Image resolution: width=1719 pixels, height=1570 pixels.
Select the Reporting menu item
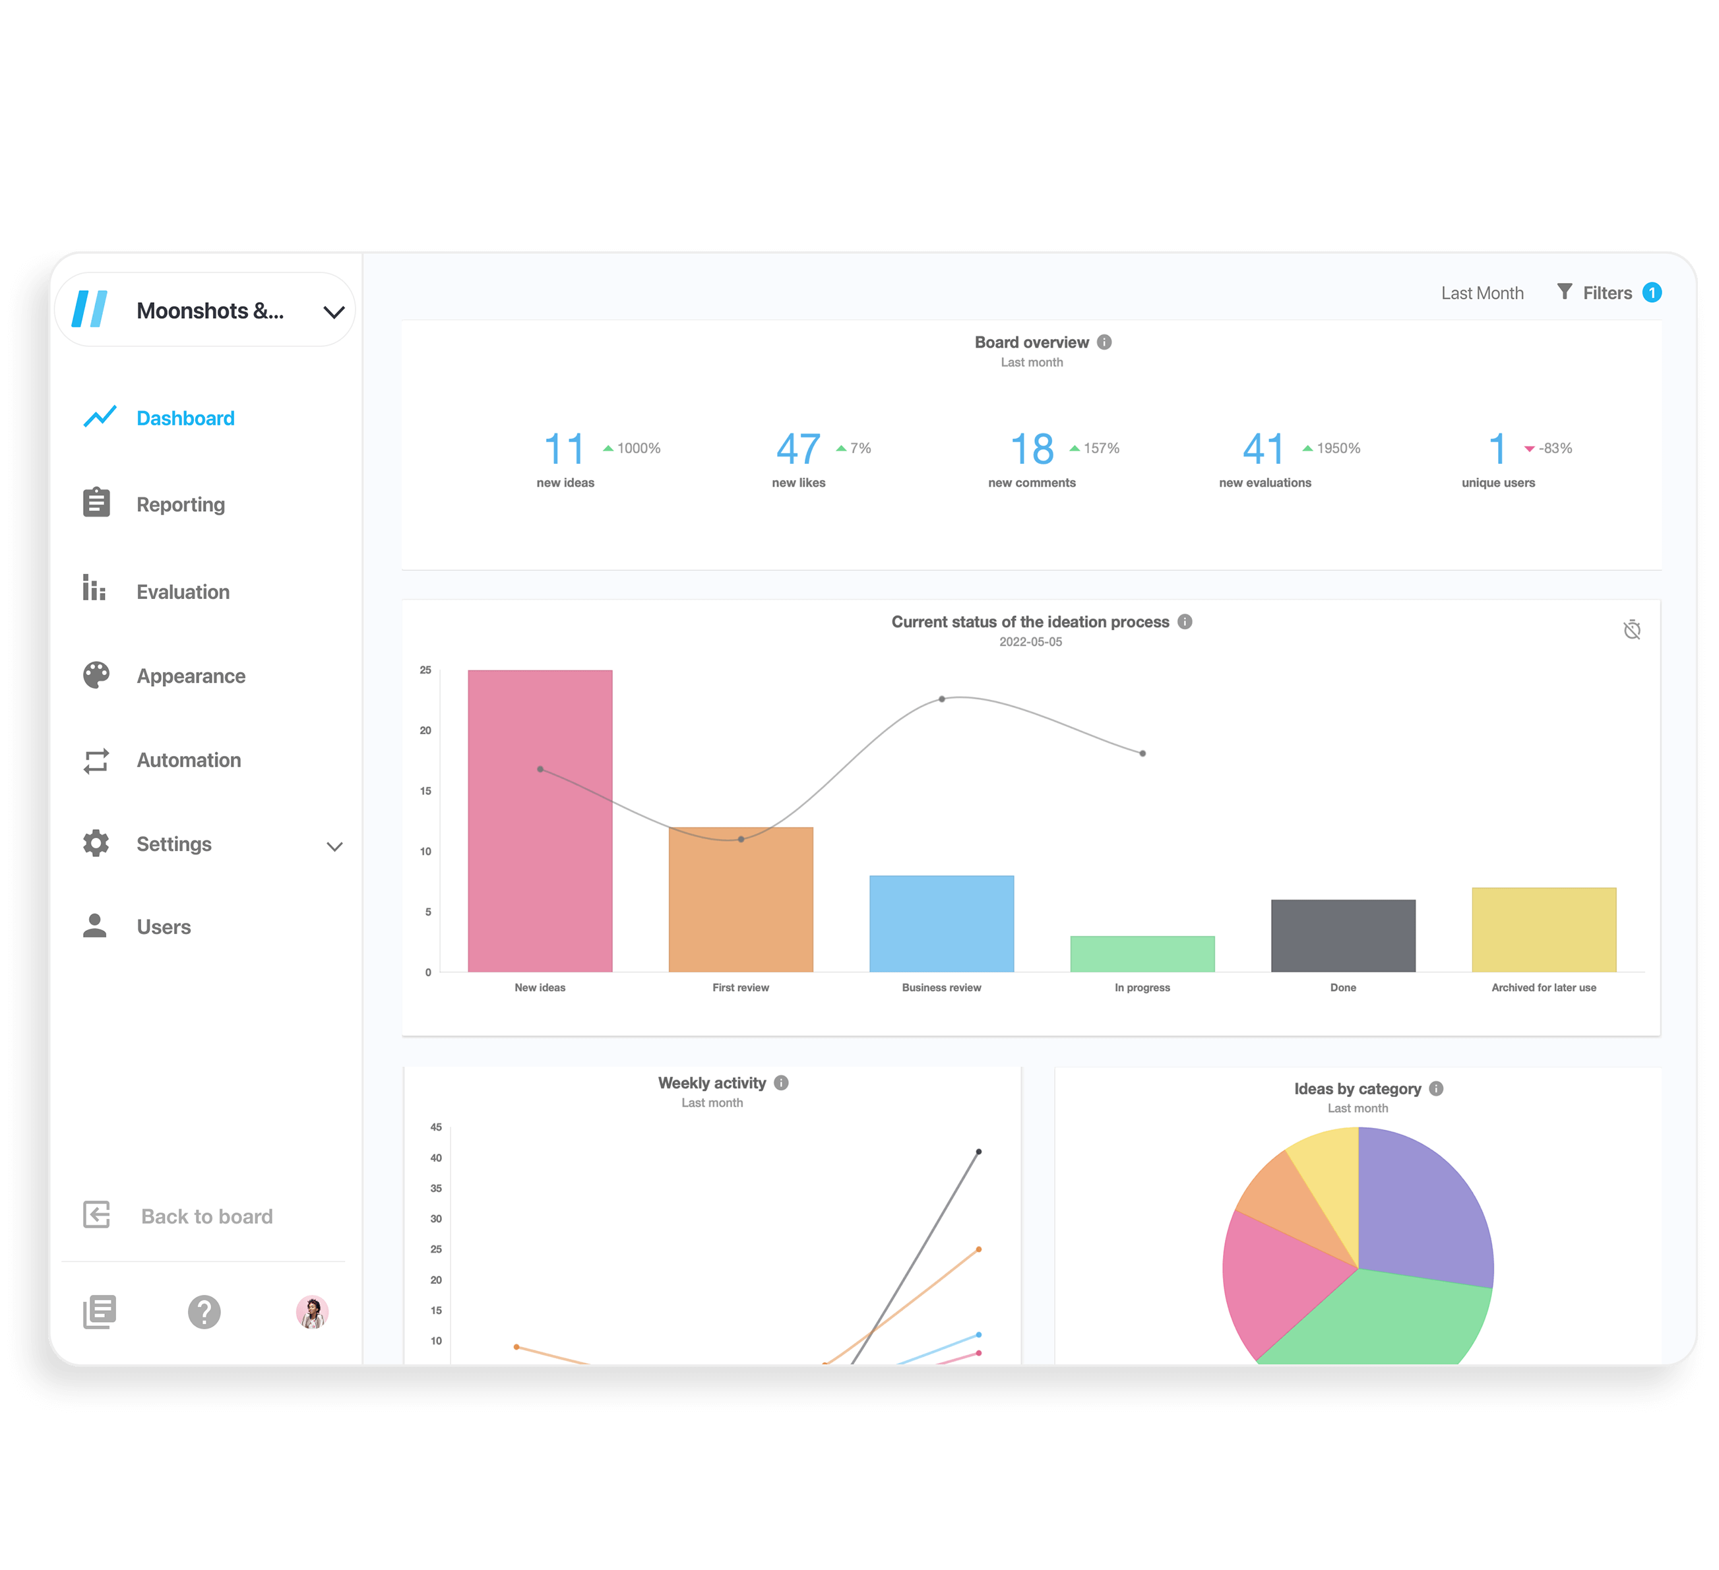(179, 503)
